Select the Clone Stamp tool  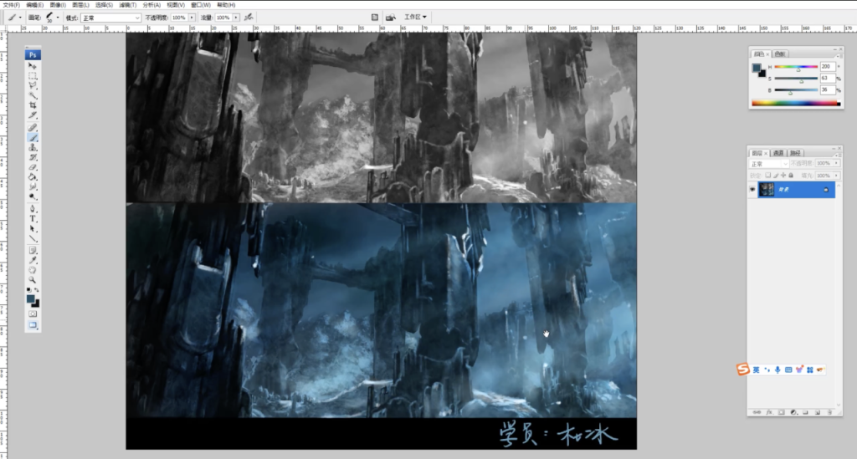[x=33, y=147]
